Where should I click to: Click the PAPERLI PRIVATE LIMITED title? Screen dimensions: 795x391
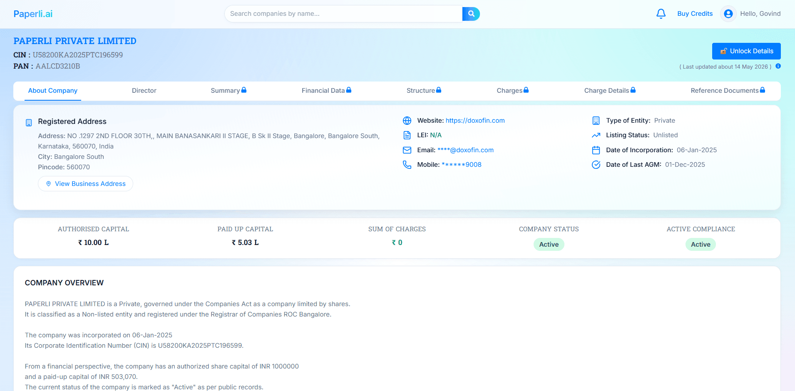pyautogui.click(x=75, y=41)
